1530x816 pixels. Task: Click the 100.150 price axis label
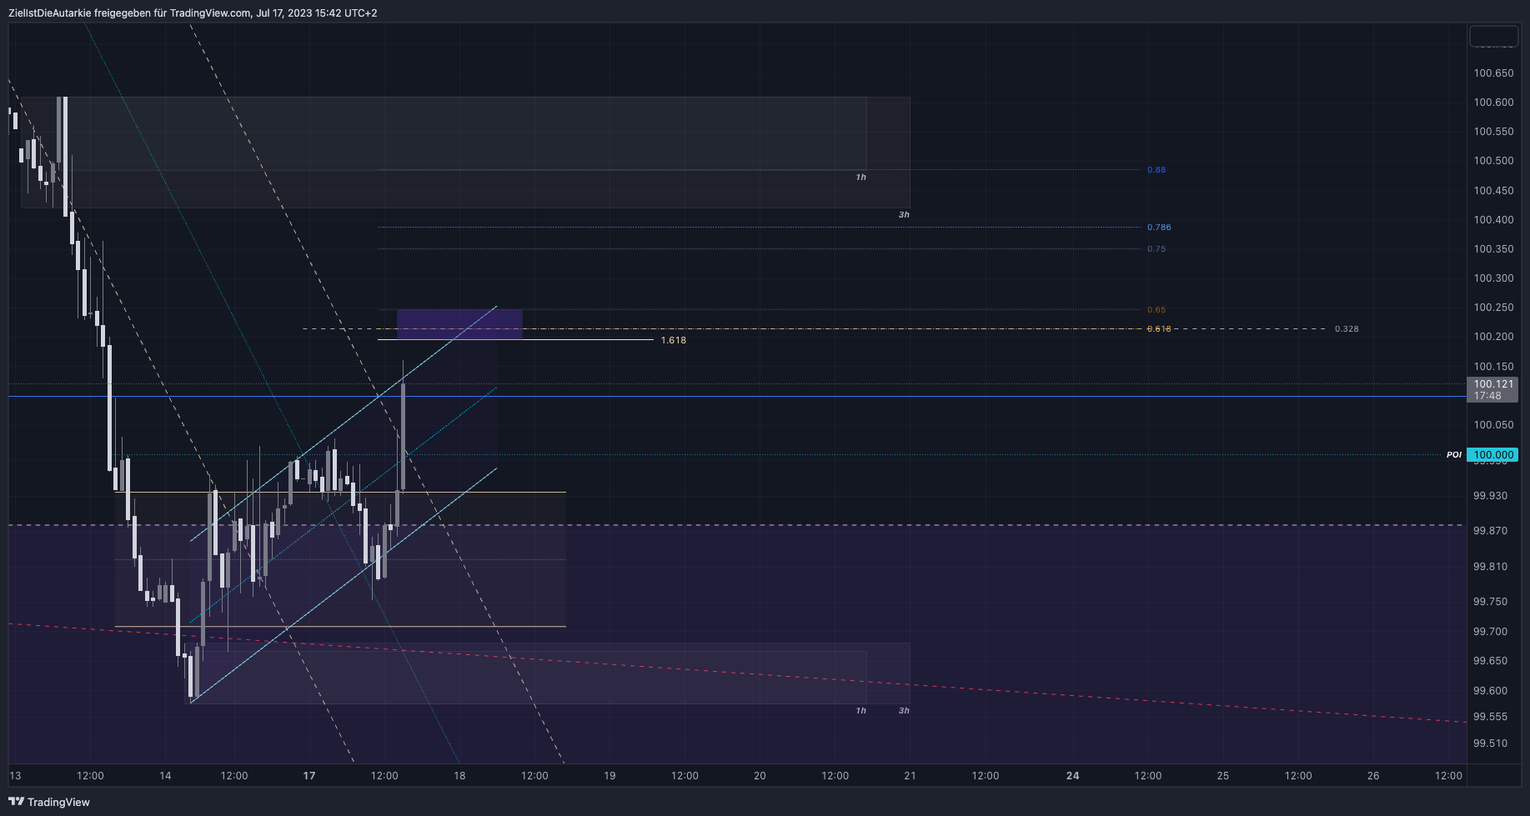click(1493, 367)
